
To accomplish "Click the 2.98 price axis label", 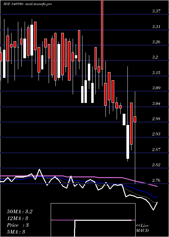I will coord(156,118).
